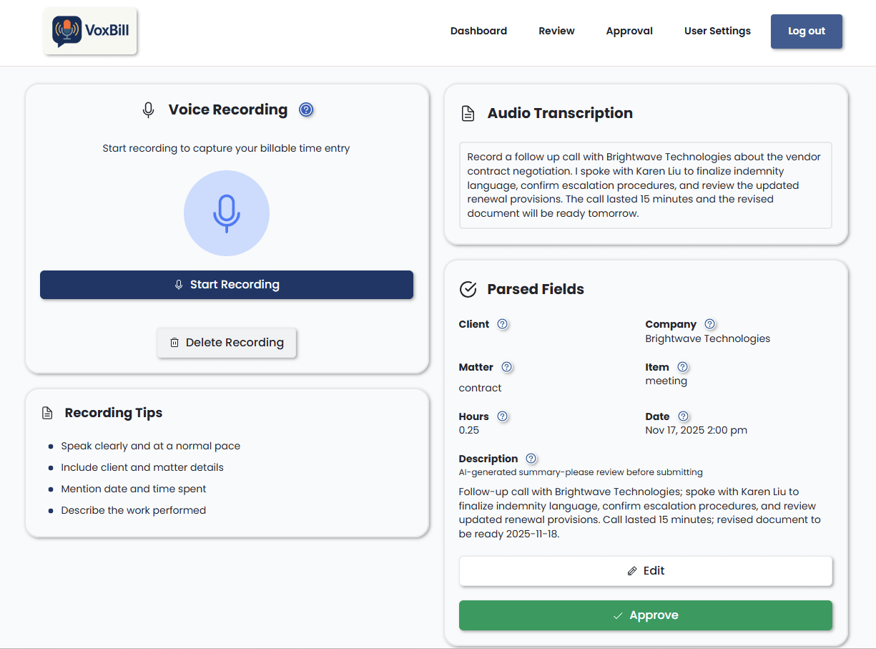Click Edit to modify parsed fields
This screenshot has height=649, width=876.
pyautogui.click(x=645, y=571)
